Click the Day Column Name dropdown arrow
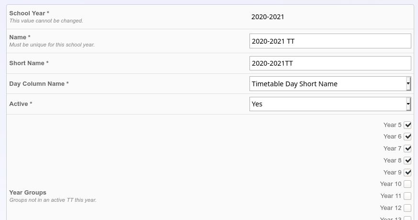The width and height of the screenshot is (418, 220). pos(408,84)
